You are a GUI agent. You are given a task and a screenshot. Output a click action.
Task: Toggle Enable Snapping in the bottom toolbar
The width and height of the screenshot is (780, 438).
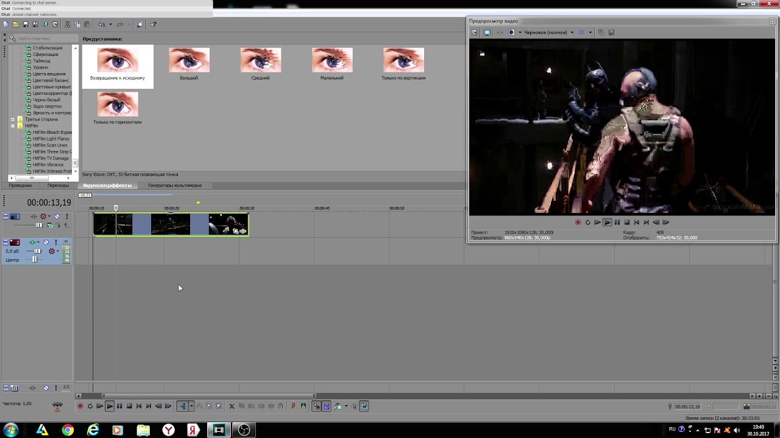[x=317, y=406]
